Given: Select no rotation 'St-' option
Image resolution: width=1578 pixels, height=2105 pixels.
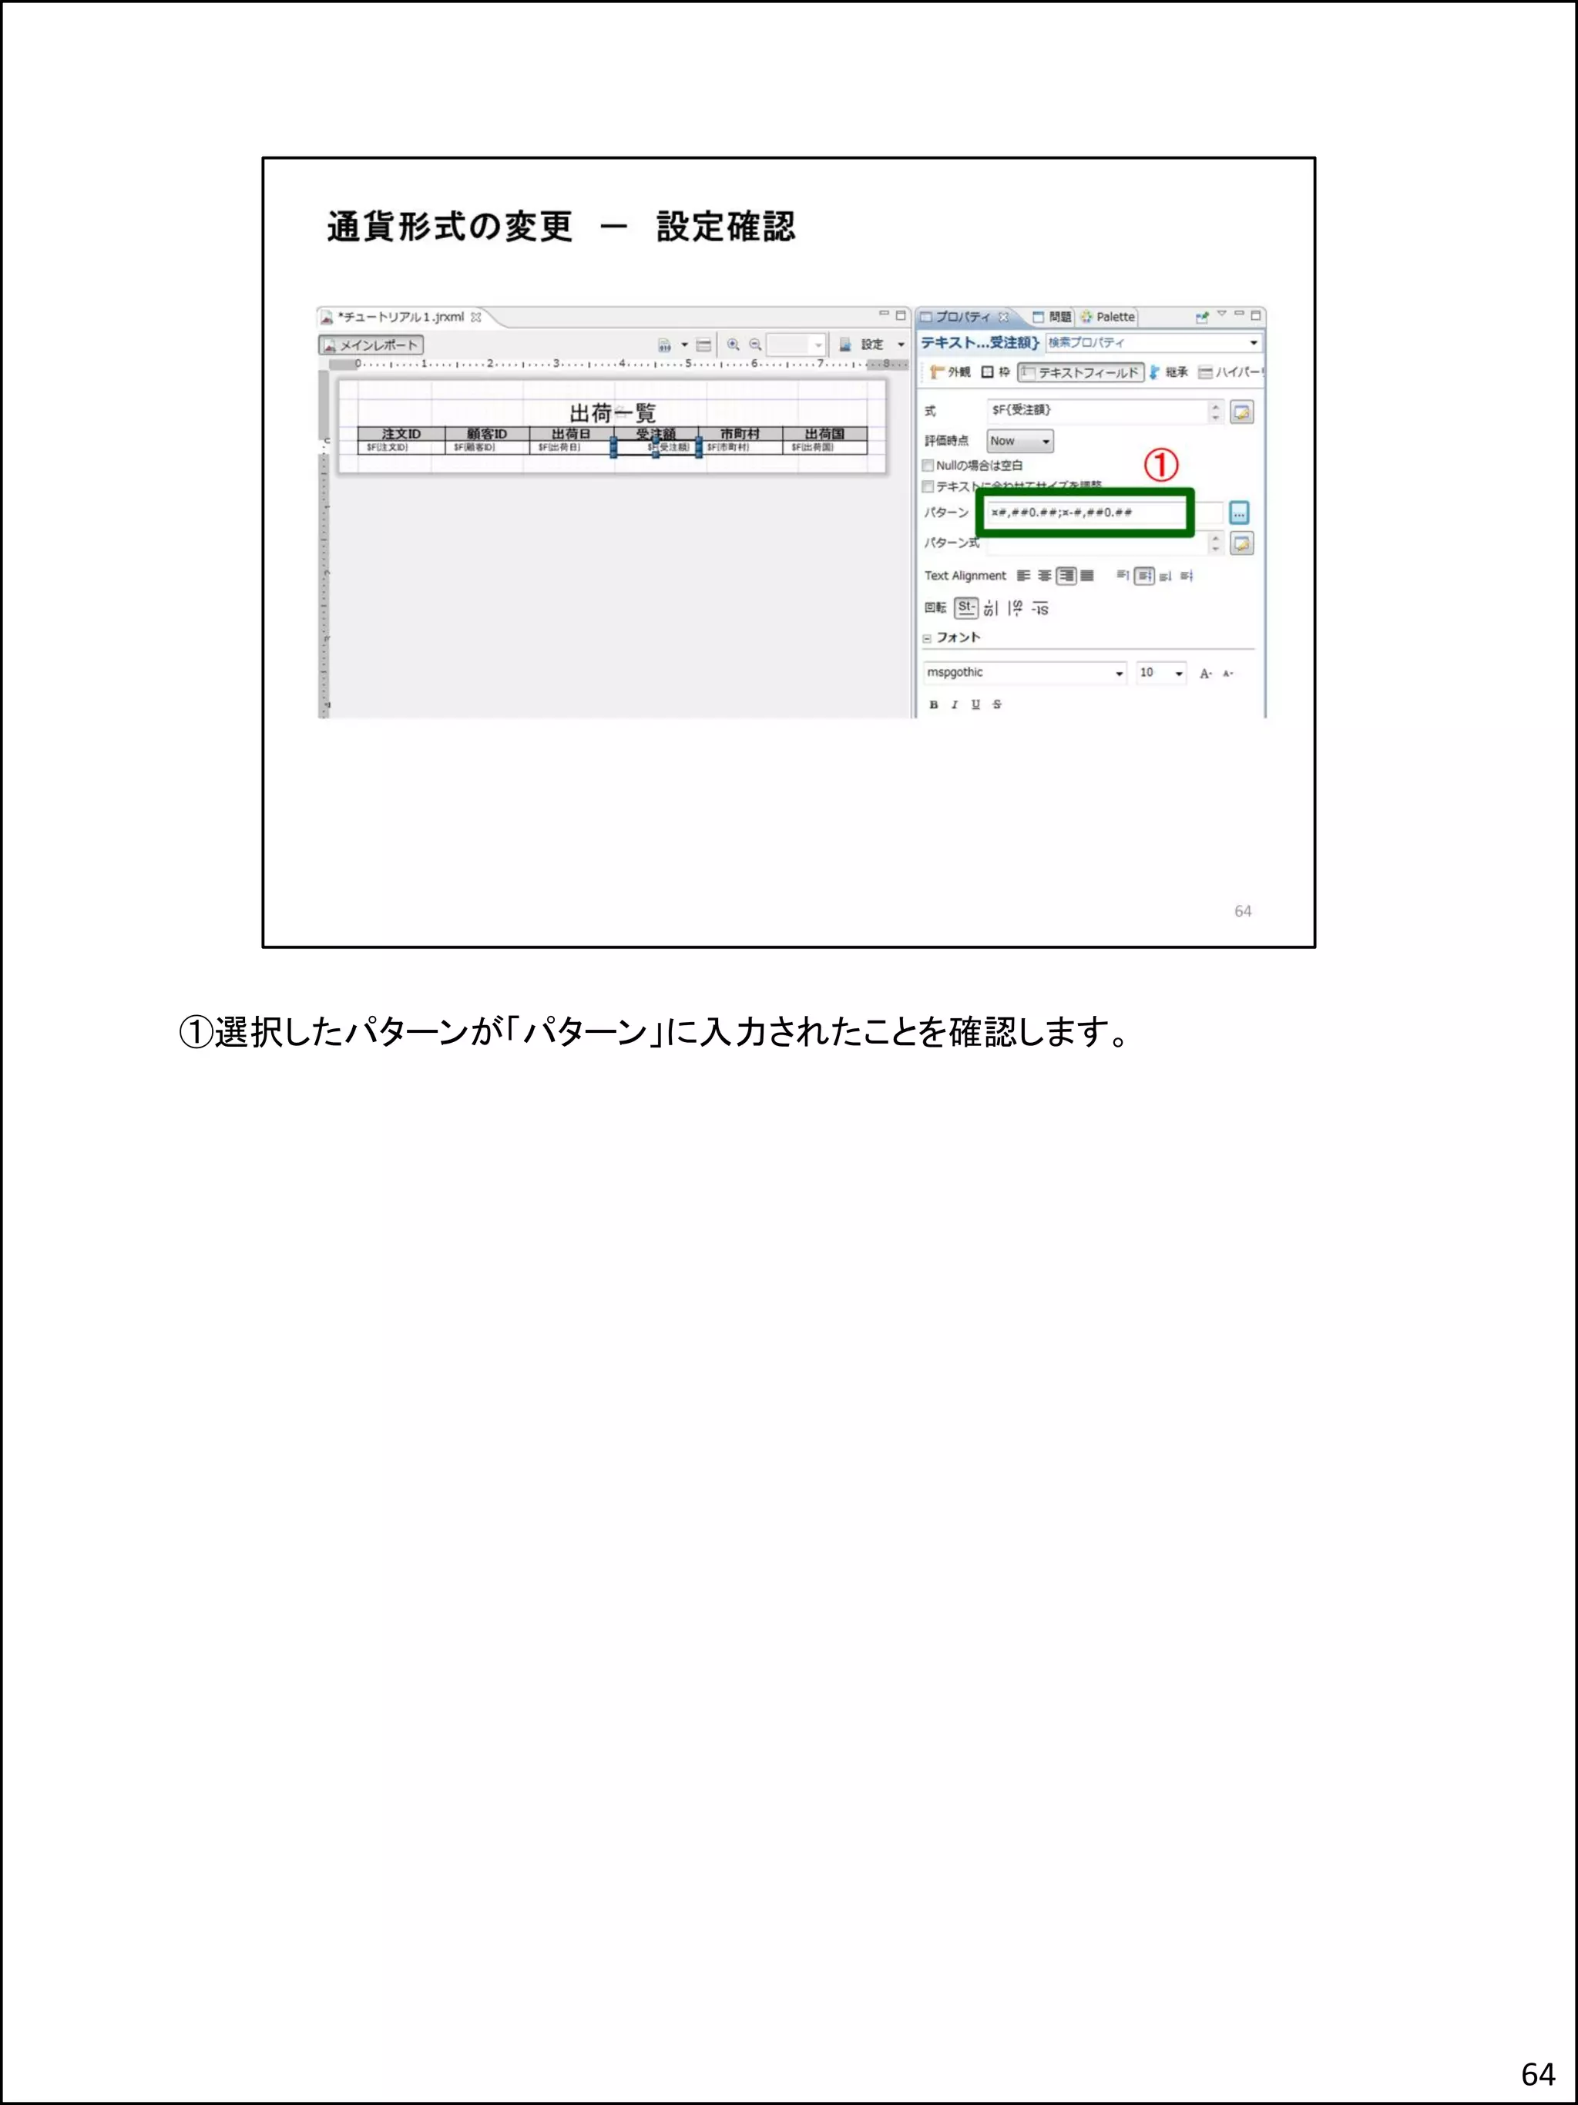Looking at the screenshot, I should (966, 607).
